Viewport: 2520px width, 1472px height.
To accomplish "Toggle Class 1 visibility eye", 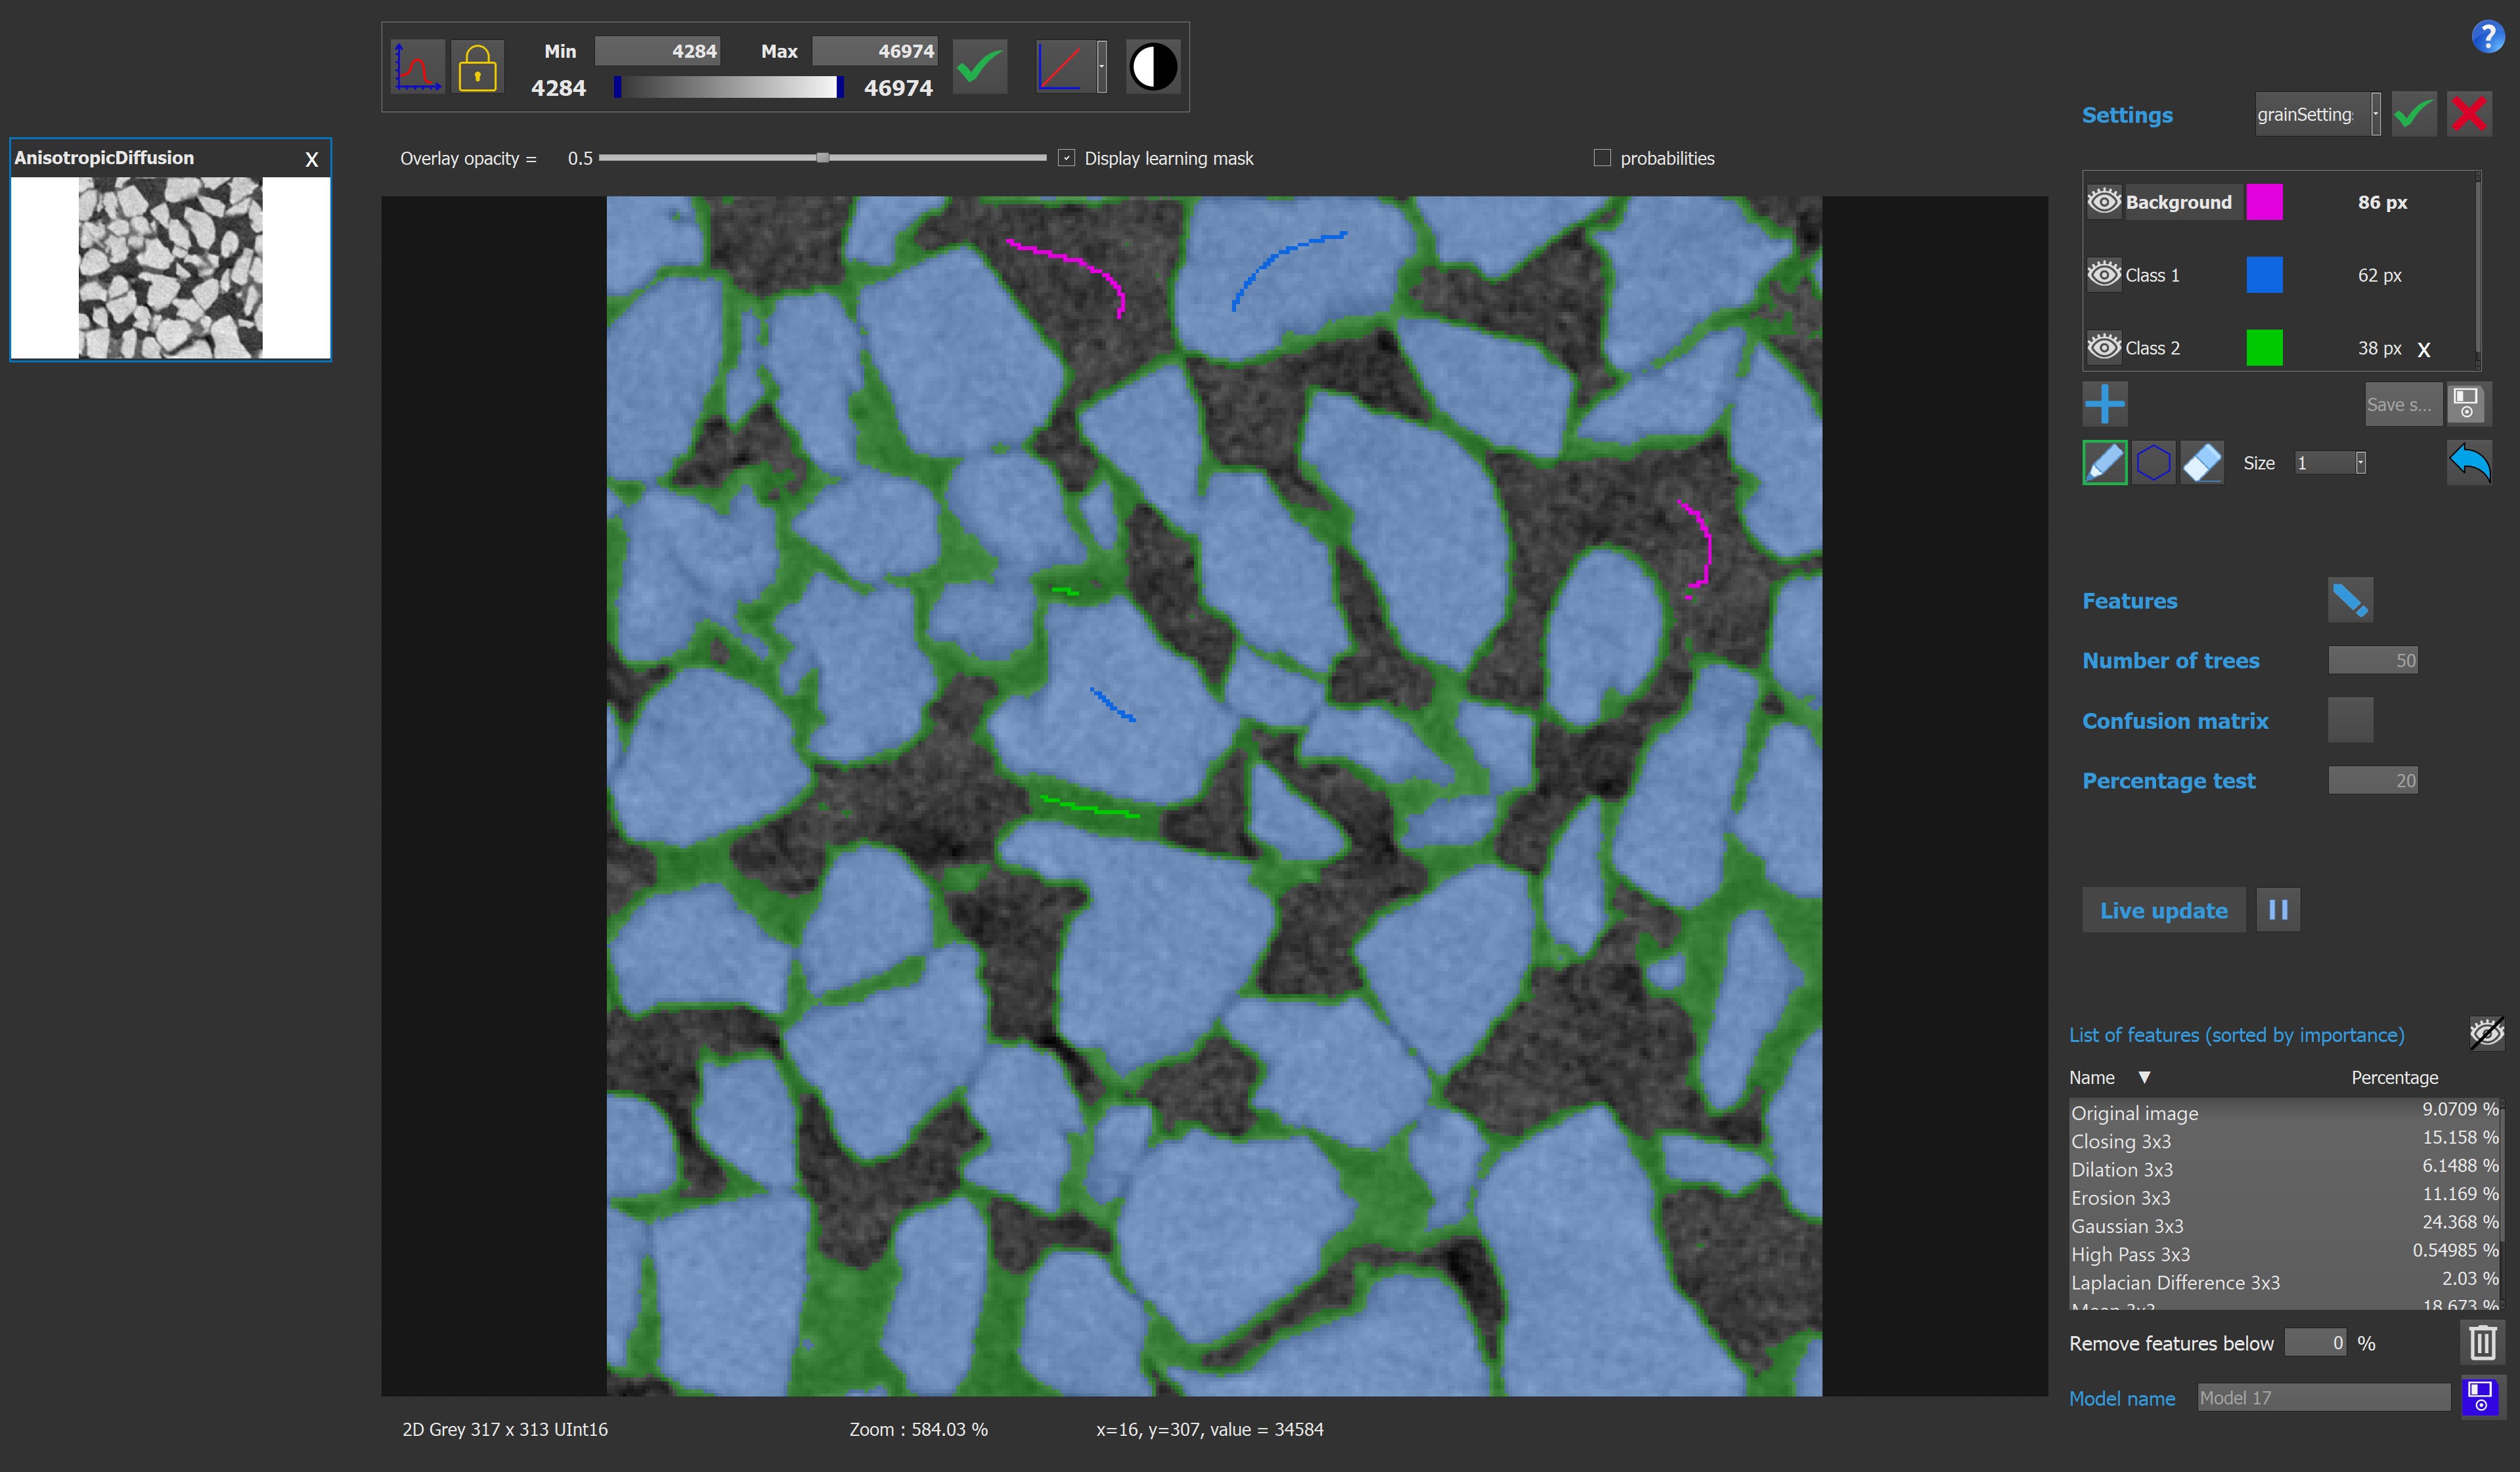I will (x=2104, y=274).
